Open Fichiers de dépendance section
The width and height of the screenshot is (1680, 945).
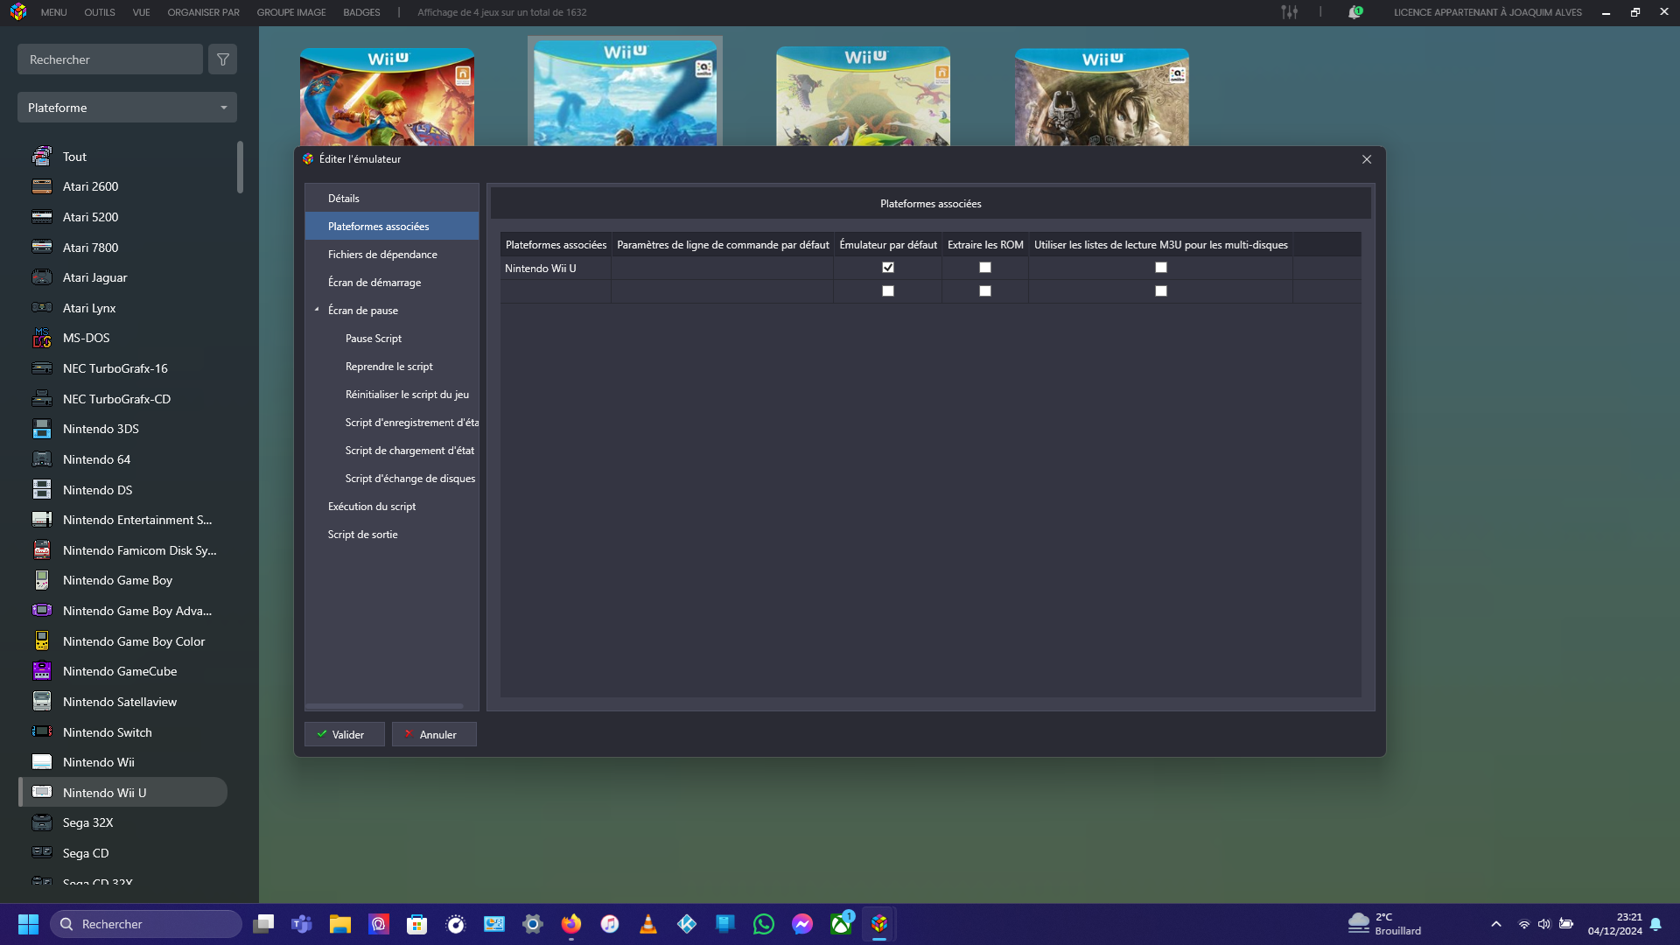(x=391, y=255)
